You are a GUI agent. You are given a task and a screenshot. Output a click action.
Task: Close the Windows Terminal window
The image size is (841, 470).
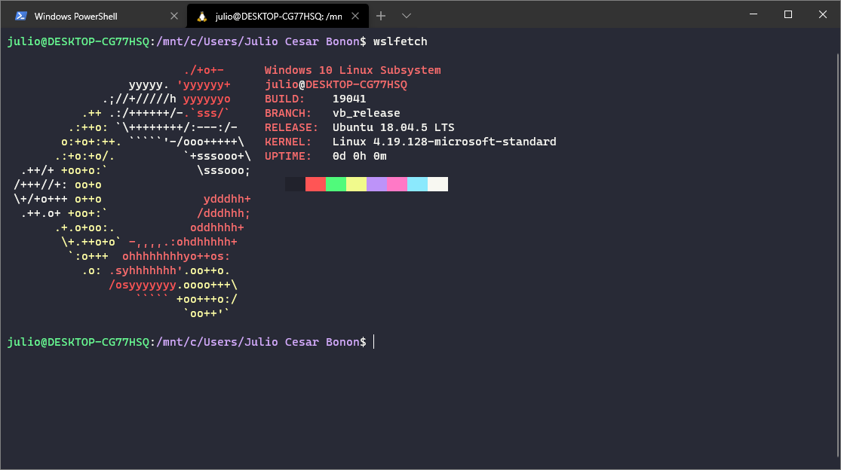(823, 14)
